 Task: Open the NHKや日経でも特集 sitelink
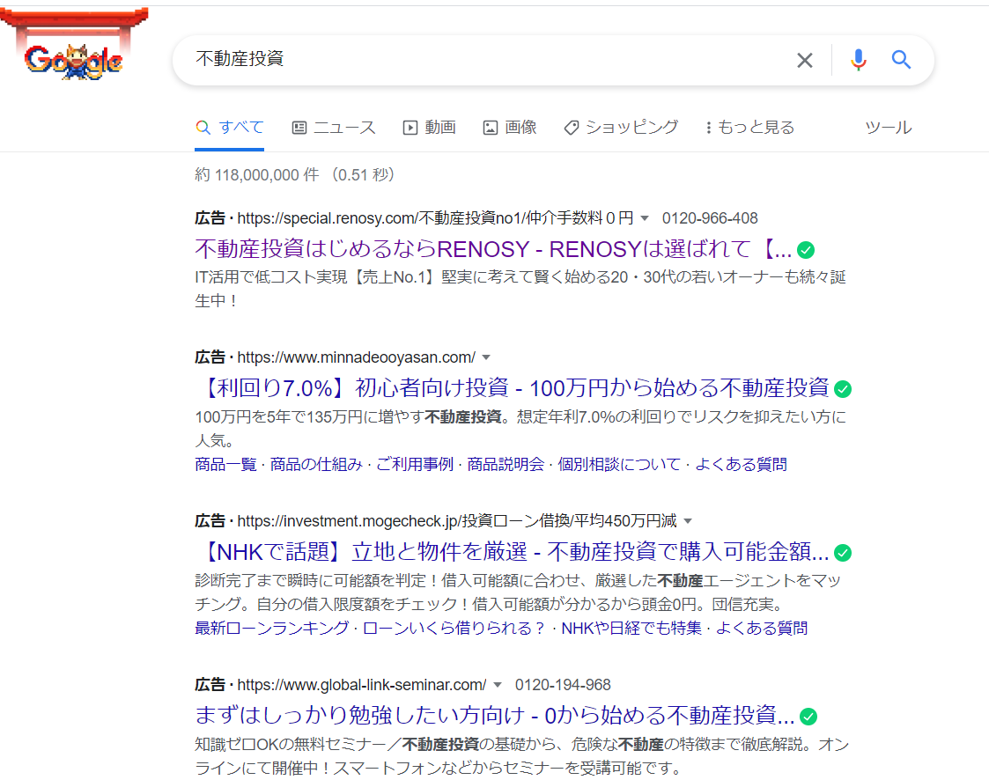click(631, 628)
